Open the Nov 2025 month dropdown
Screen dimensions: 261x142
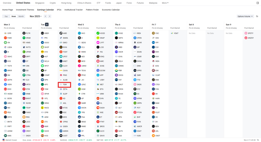click(36, 16)
